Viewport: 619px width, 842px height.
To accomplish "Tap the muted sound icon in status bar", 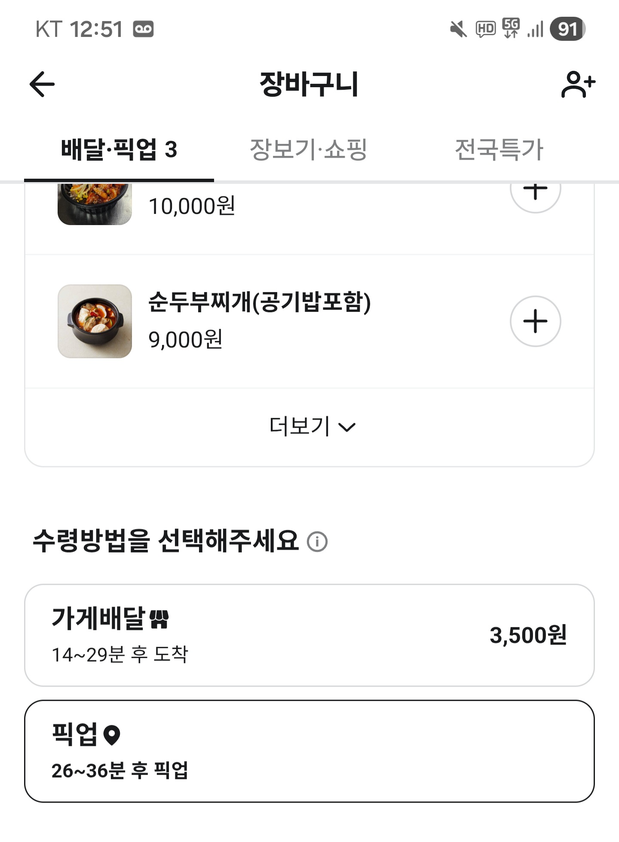I will tap(458, 29).
